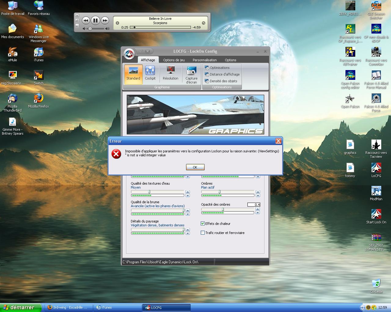391x312 pixels.
Task: Click the Opacité des ombres slider
Action: pos(228,209)
